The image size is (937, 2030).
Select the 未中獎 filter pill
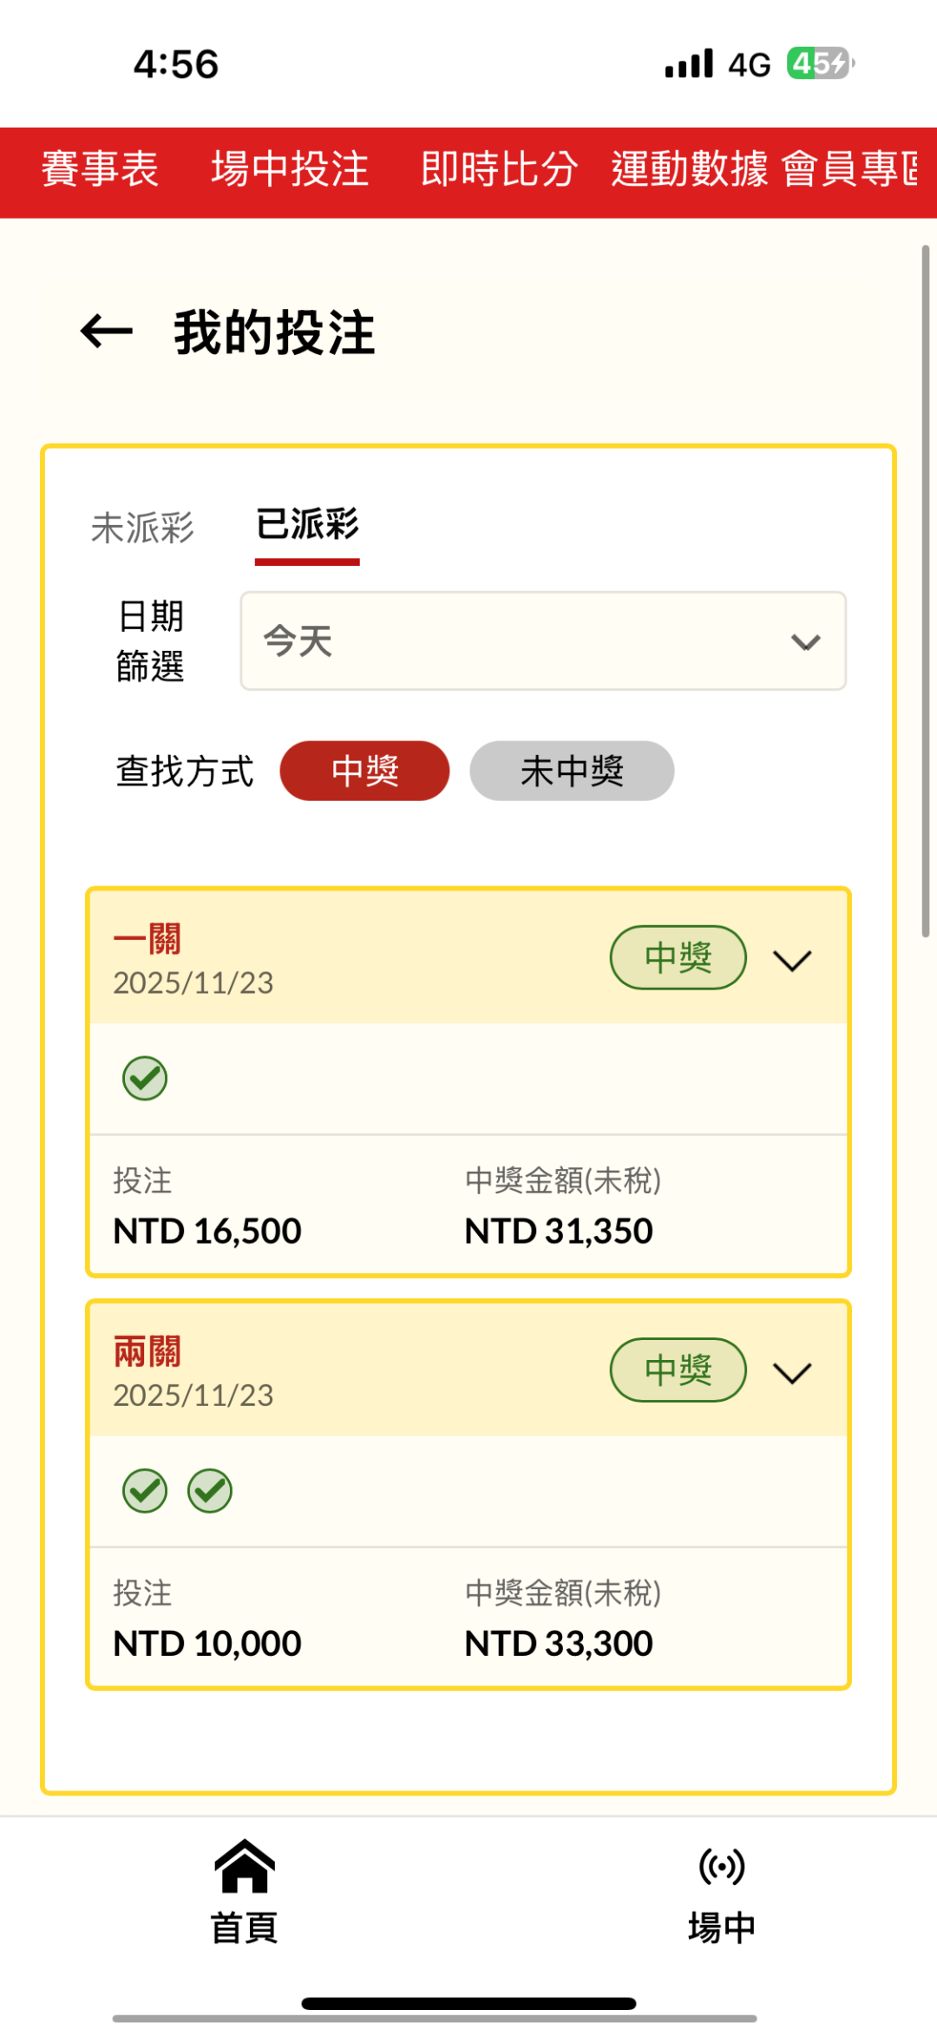(x=572, y=771)
